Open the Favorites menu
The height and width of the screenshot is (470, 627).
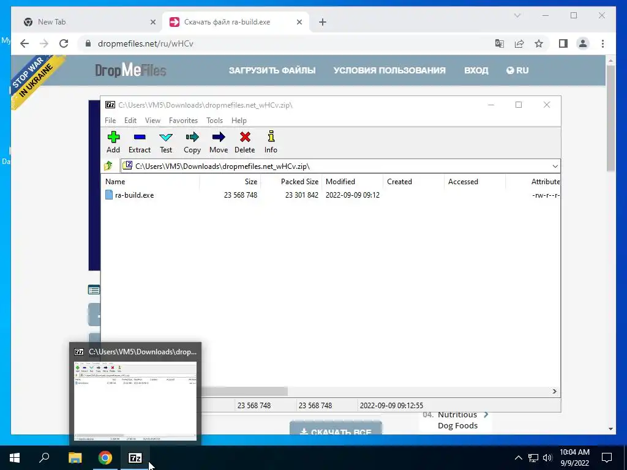pyautogui.click(x=183, y=121)
